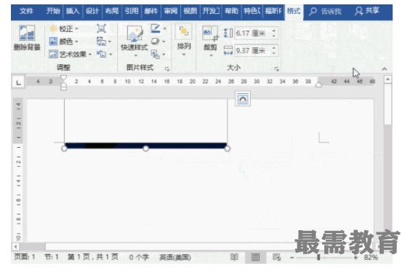405x271 pixels.
Task: Open the 文件 tab
Action: click(x=26, y=11)
